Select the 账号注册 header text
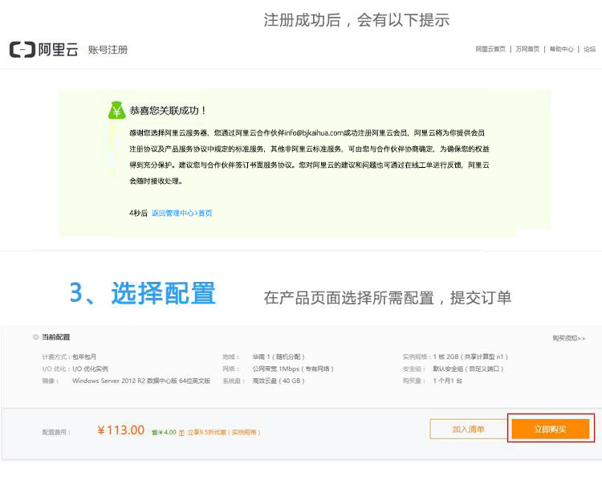 tap(108, 50)
